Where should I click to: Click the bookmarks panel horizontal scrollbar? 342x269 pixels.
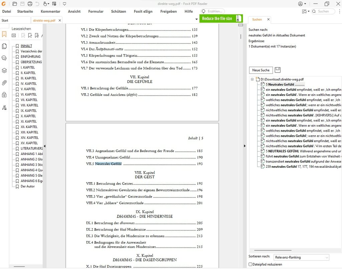click(19, 266)
